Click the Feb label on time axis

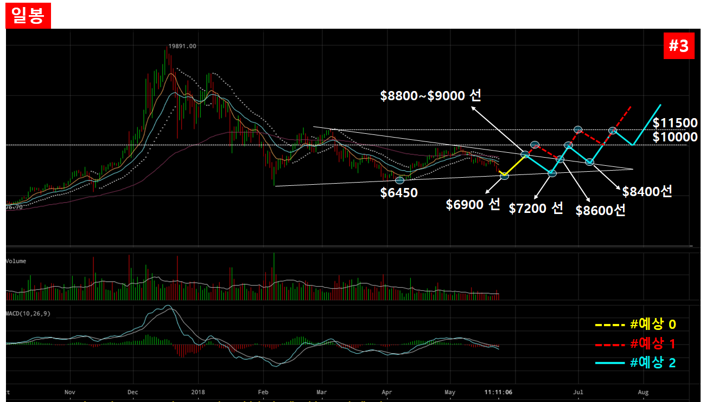pyautogui.click(x=263, y=391)
